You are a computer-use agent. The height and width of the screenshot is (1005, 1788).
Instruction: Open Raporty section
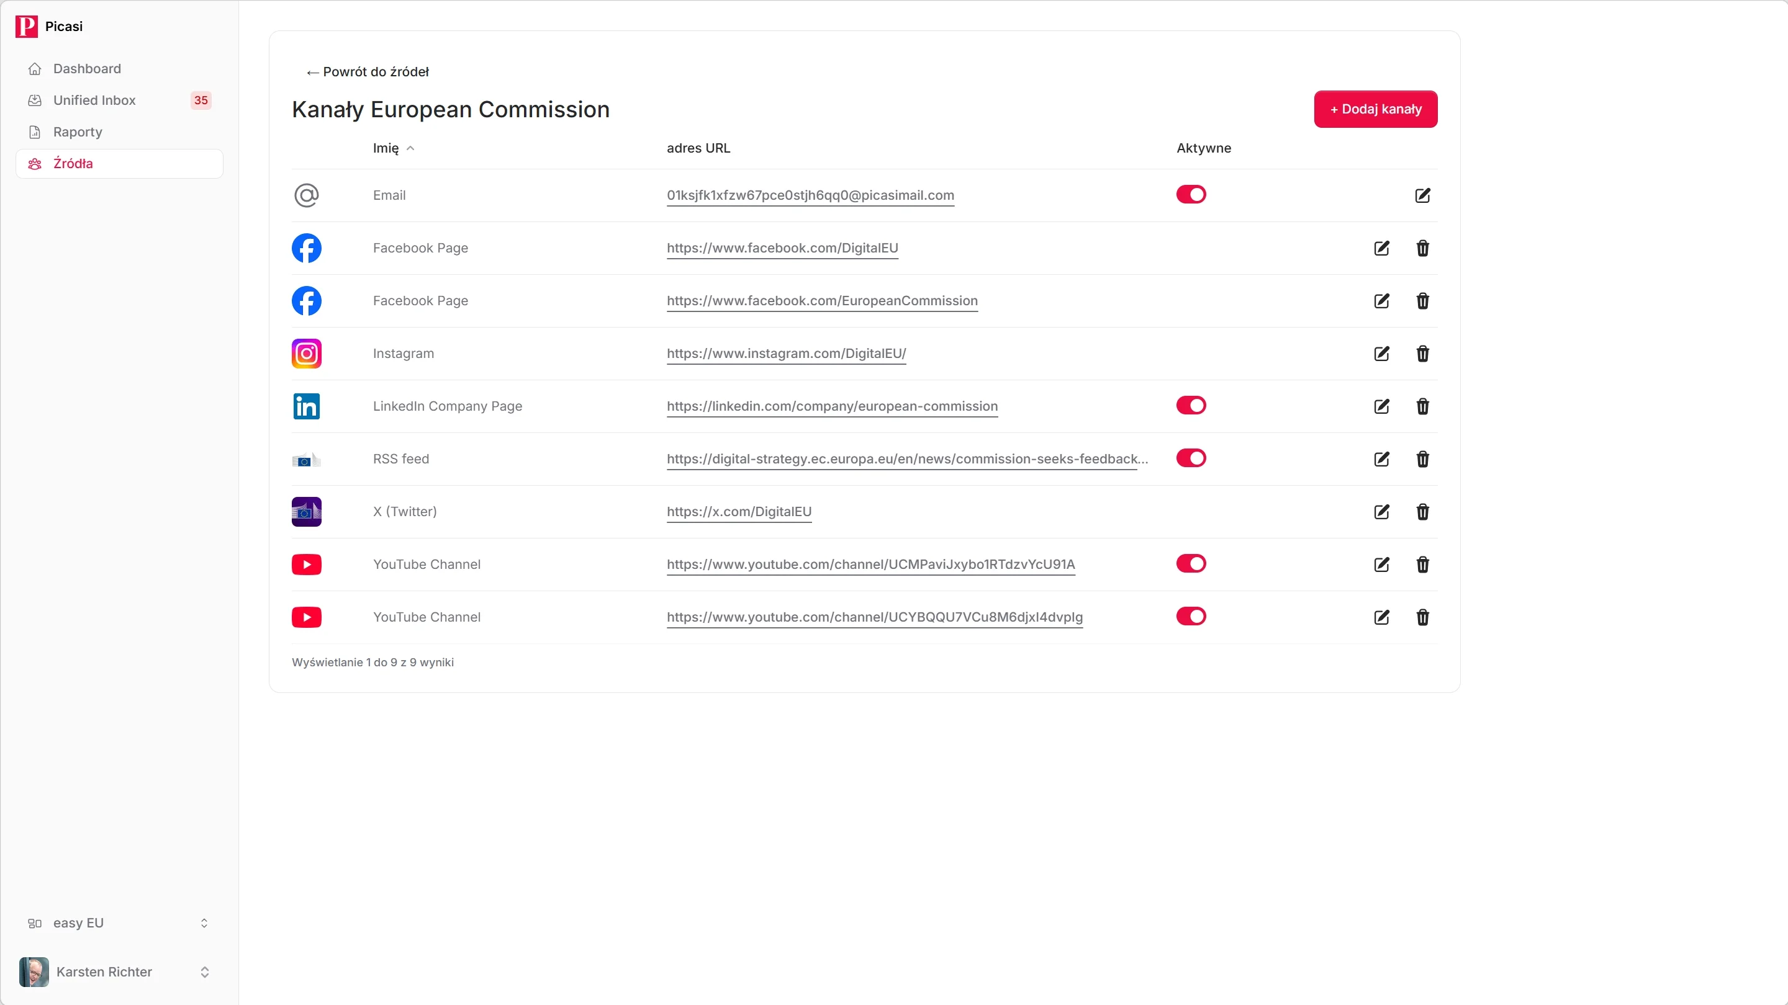coord(119,132)
